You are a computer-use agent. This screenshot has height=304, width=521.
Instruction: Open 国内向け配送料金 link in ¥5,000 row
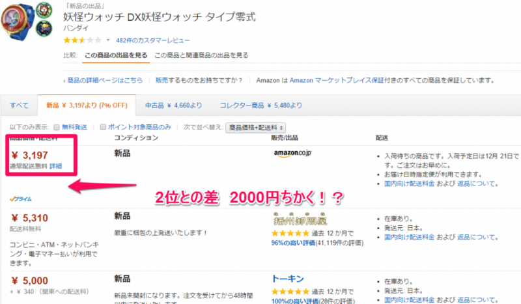(x=410, y=300)
